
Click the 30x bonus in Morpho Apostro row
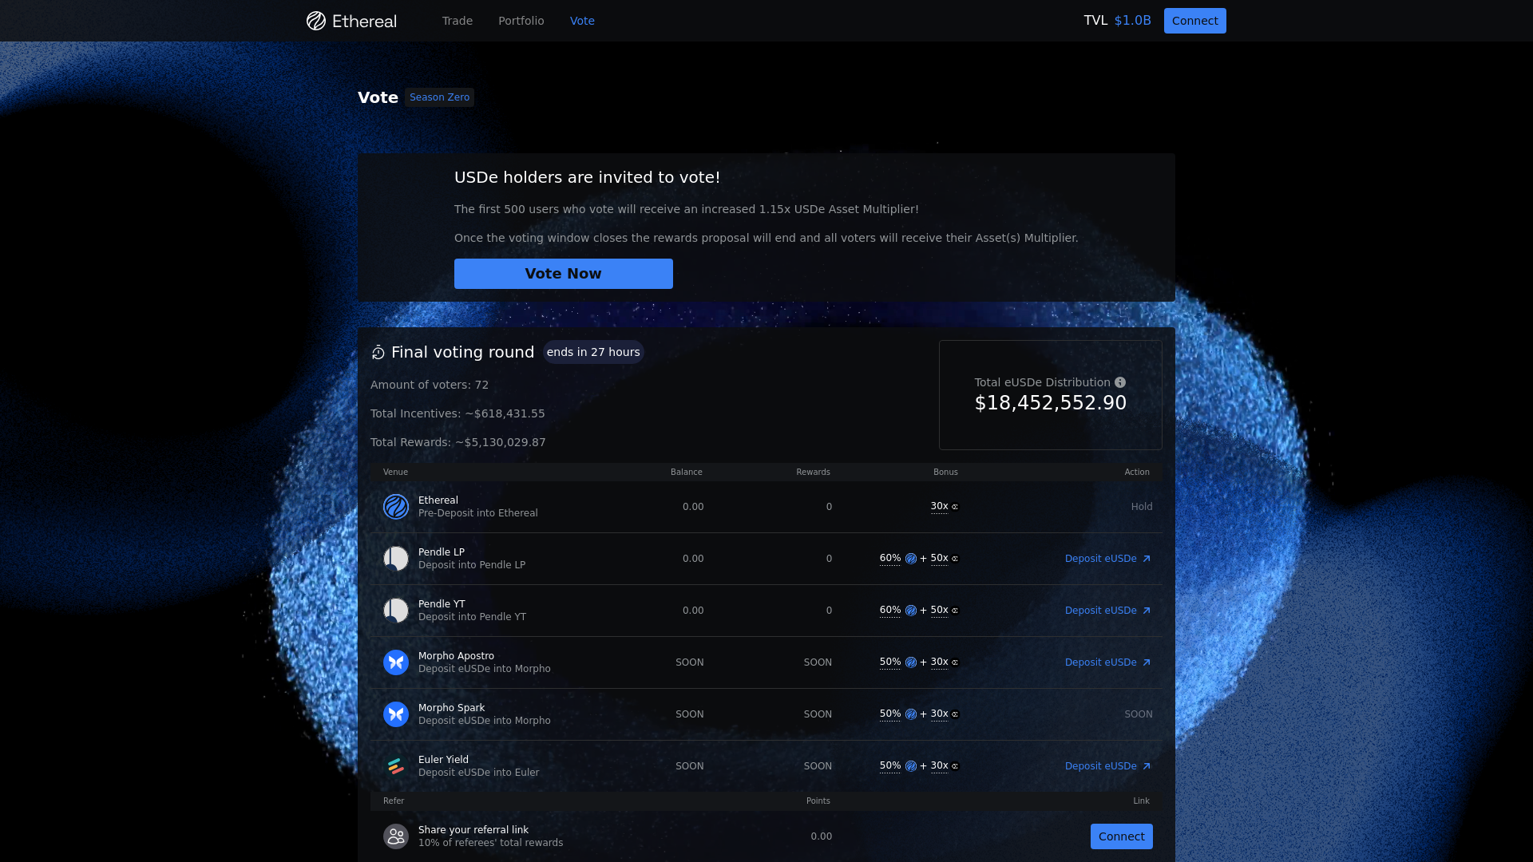pos(940,662)
